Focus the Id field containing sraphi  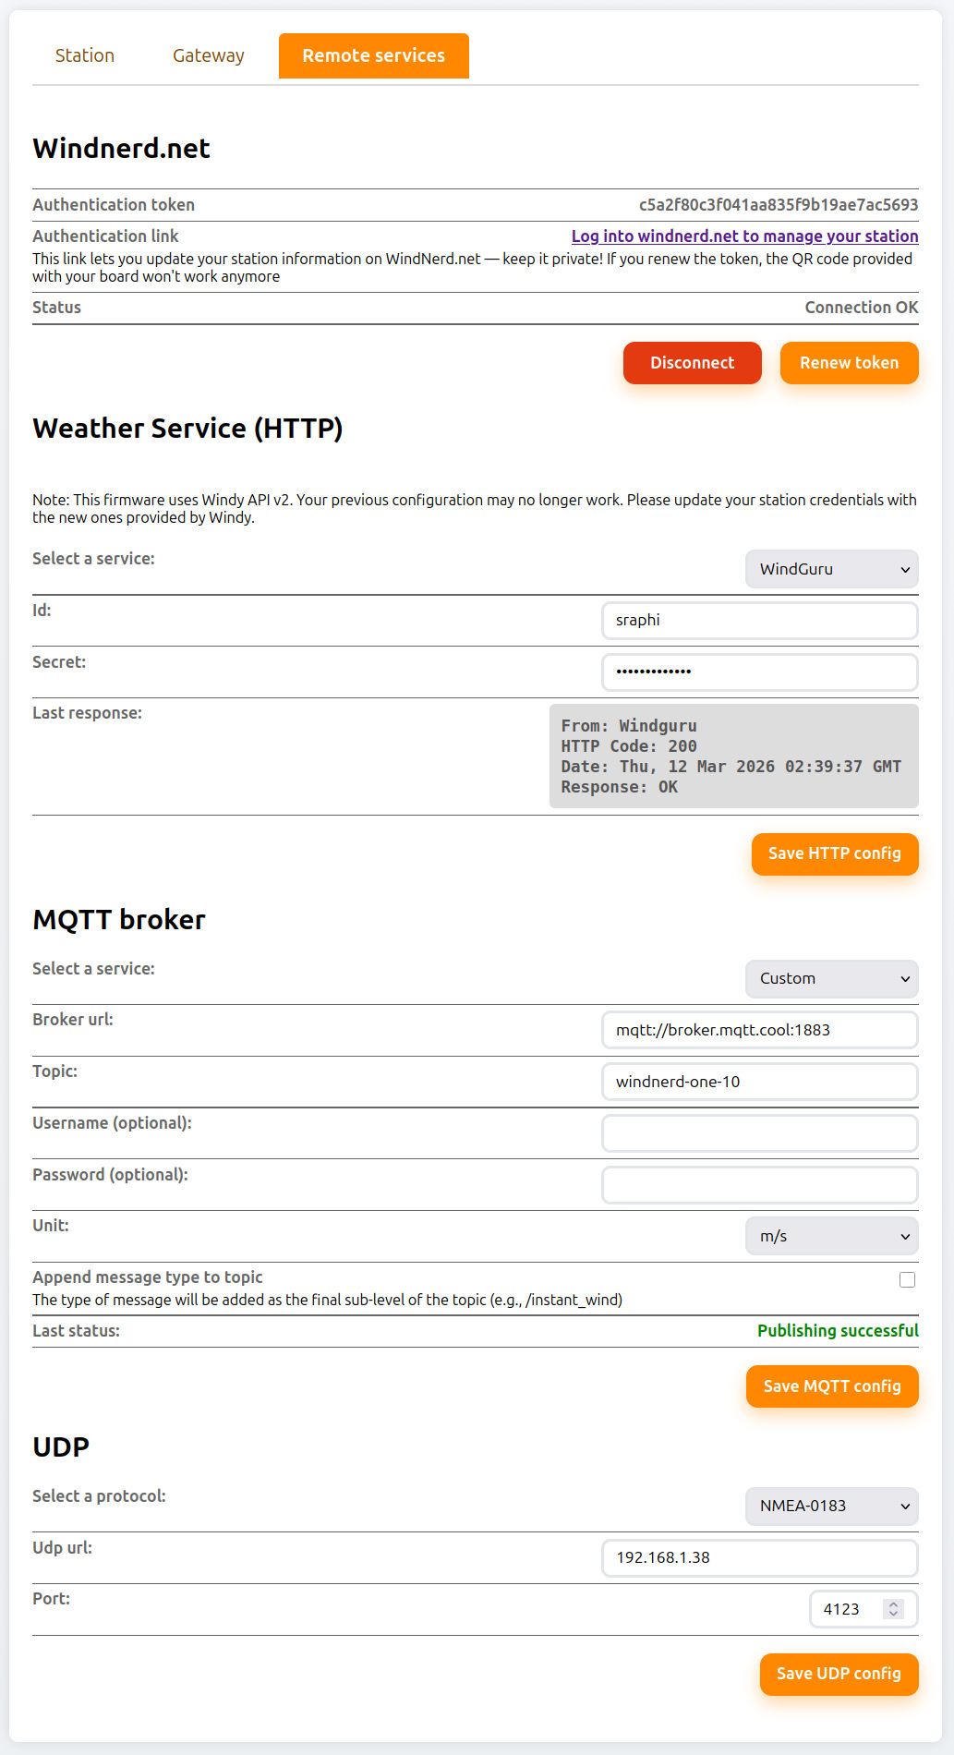760,620
